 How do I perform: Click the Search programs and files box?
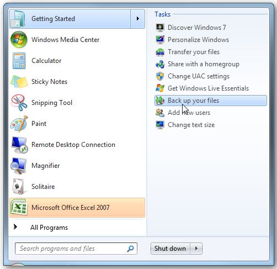76,249
